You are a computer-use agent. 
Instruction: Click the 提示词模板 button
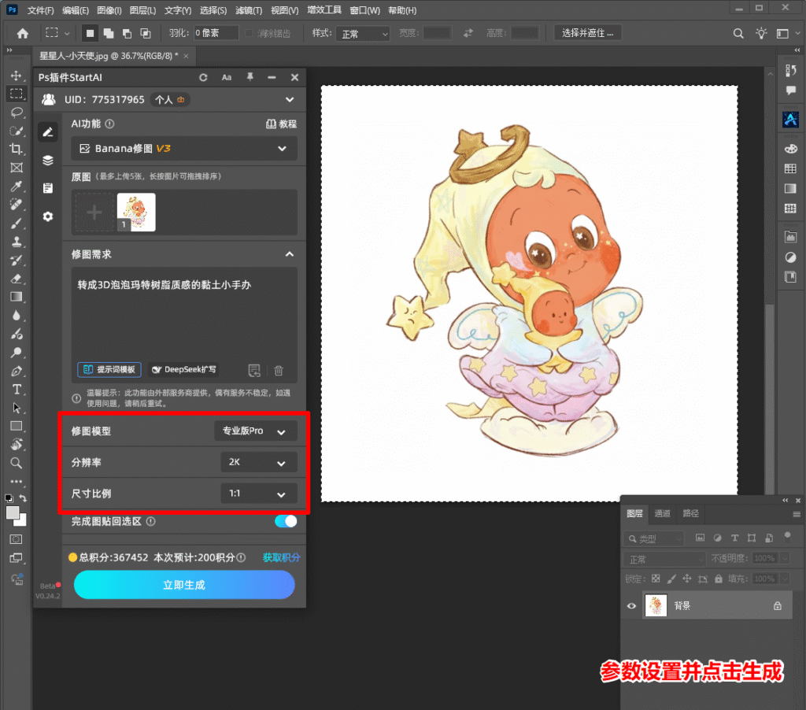pos(109,370)
